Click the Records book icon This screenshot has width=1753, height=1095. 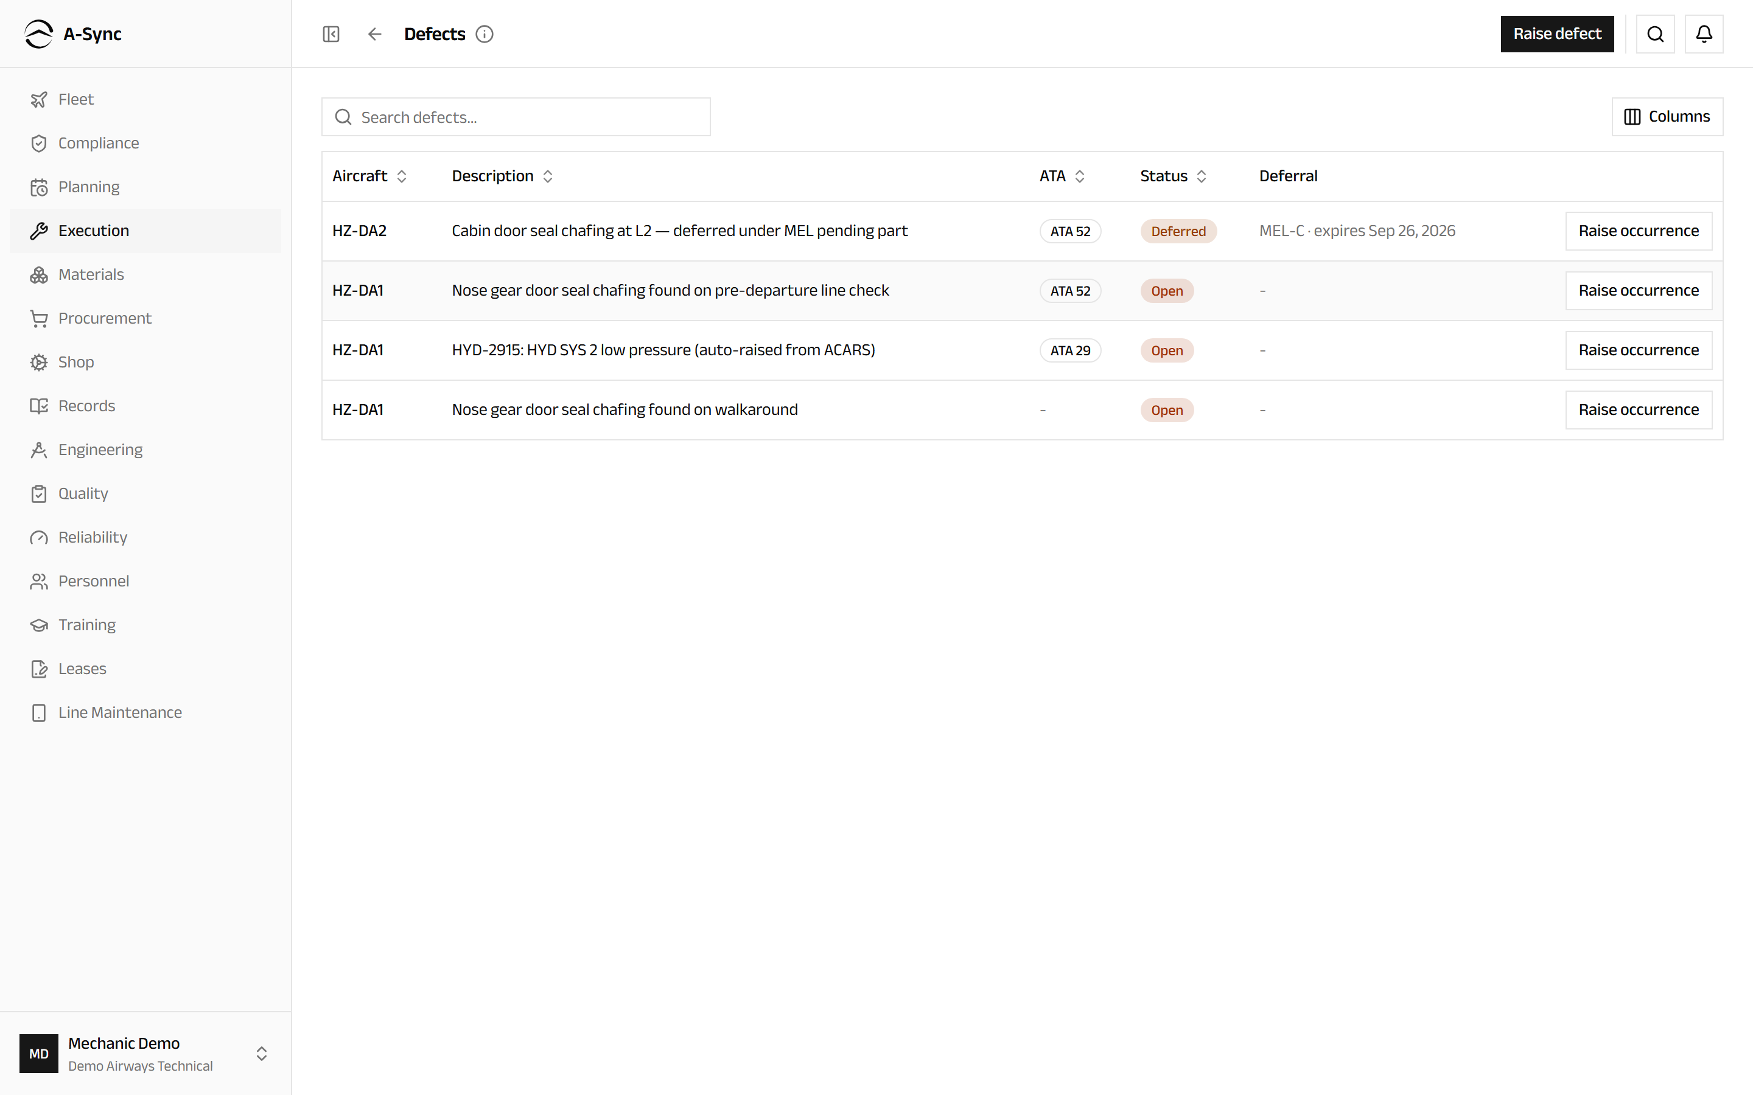39,406
